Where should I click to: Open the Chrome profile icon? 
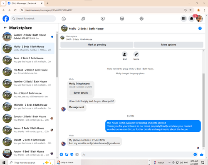(x=198, y=10)
